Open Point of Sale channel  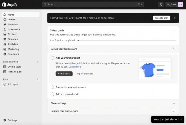click(x=21, y=72)
